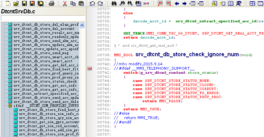Select srv_dtcnt_db_store_smart_acct_ch symbol

[x=46, y=57]
